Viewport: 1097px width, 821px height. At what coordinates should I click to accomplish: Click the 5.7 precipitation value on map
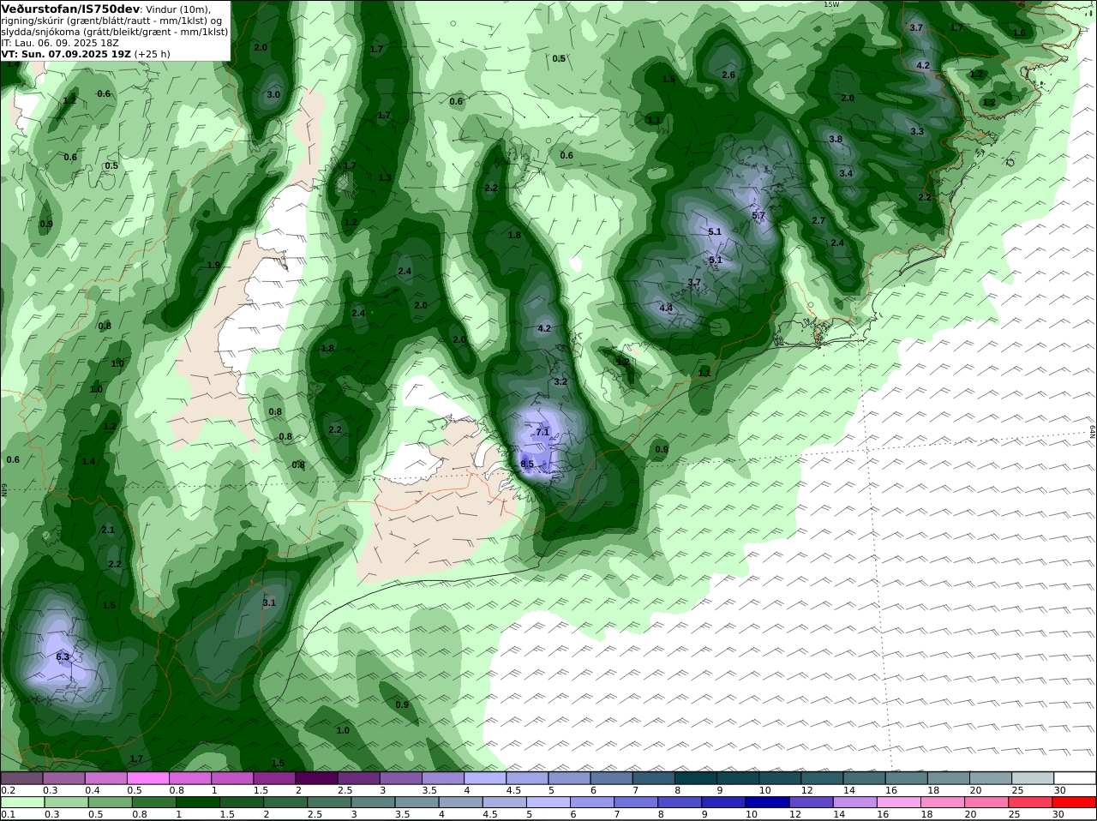click(x=758, y=216)
